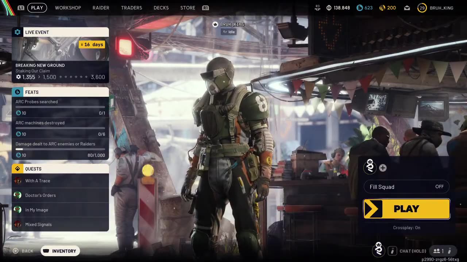Viewport: 467px width, 262px height.
Task: Click the With A Trace quest giver portrait
Action: point(18,181)
